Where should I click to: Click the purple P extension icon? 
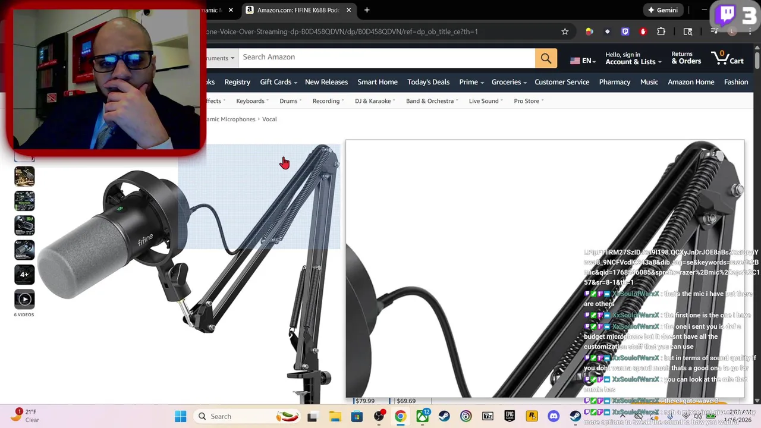point(625,32)
